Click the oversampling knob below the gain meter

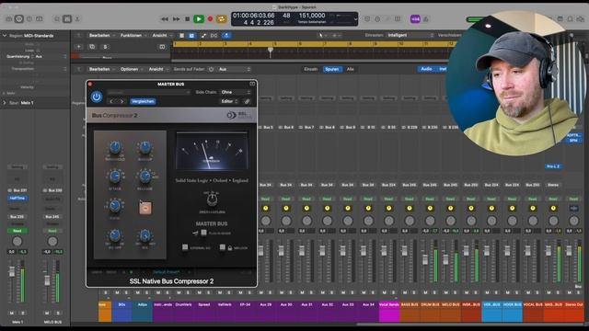pyautogui.click(x=212, y=199)
